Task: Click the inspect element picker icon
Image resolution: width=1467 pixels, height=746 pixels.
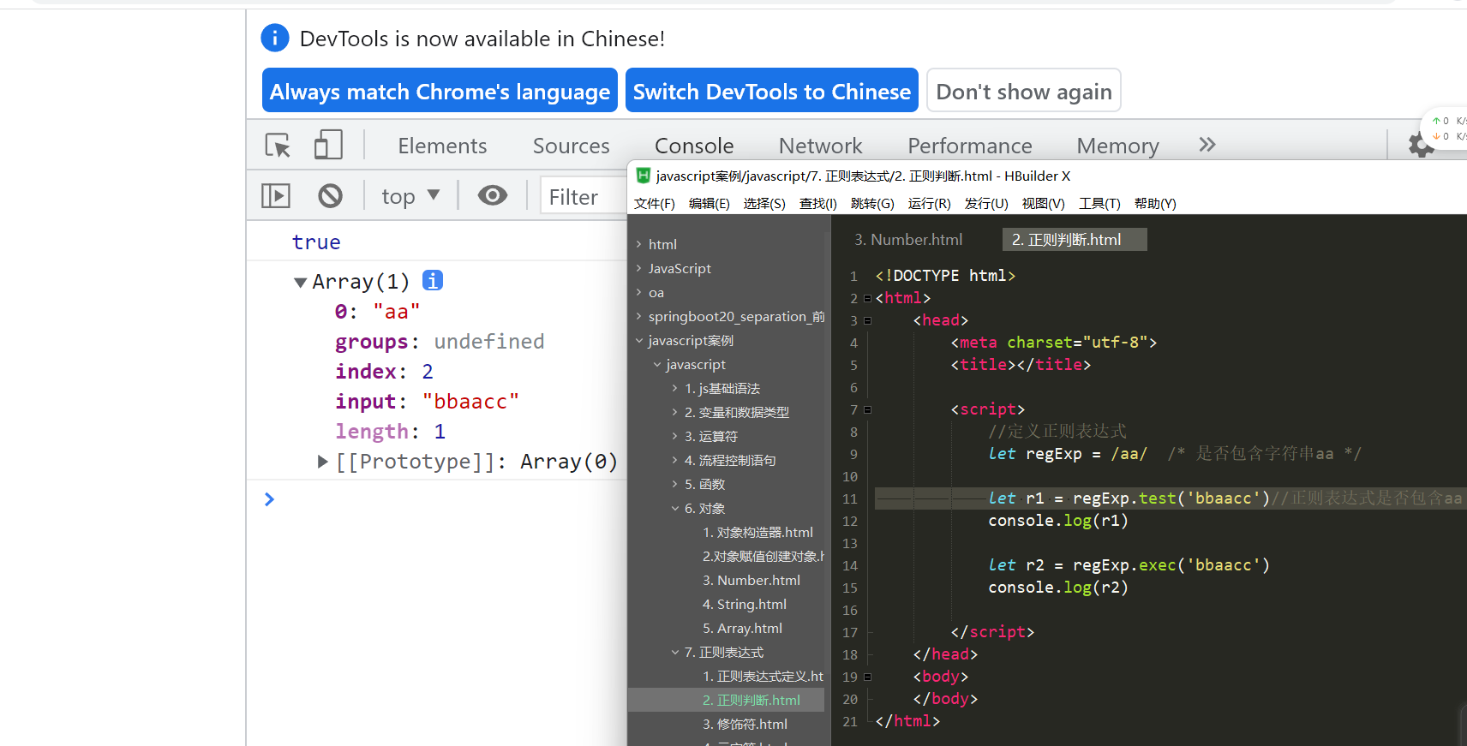Action: coord(278,145)
